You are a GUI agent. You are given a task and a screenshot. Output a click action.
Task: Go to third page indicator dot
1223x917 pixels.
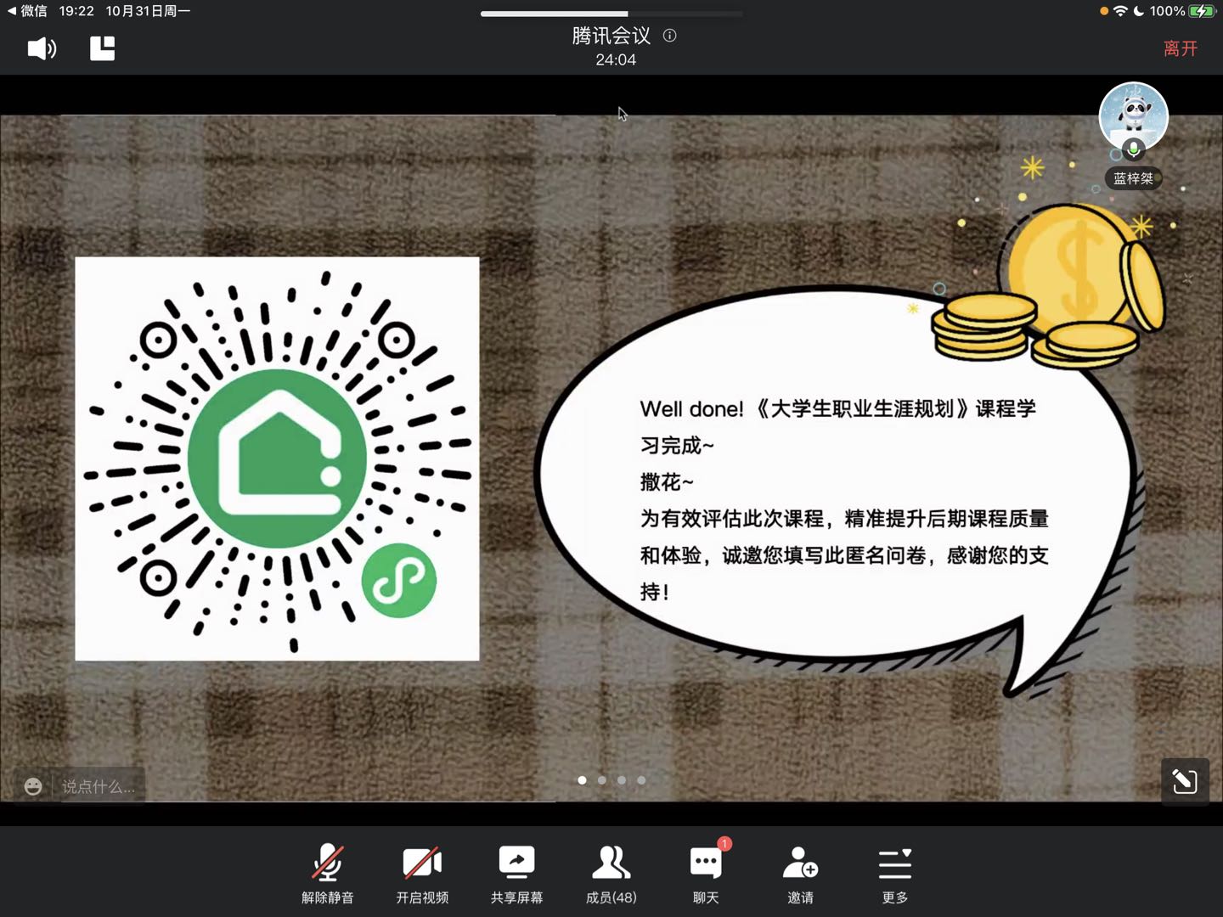(622, 779)
